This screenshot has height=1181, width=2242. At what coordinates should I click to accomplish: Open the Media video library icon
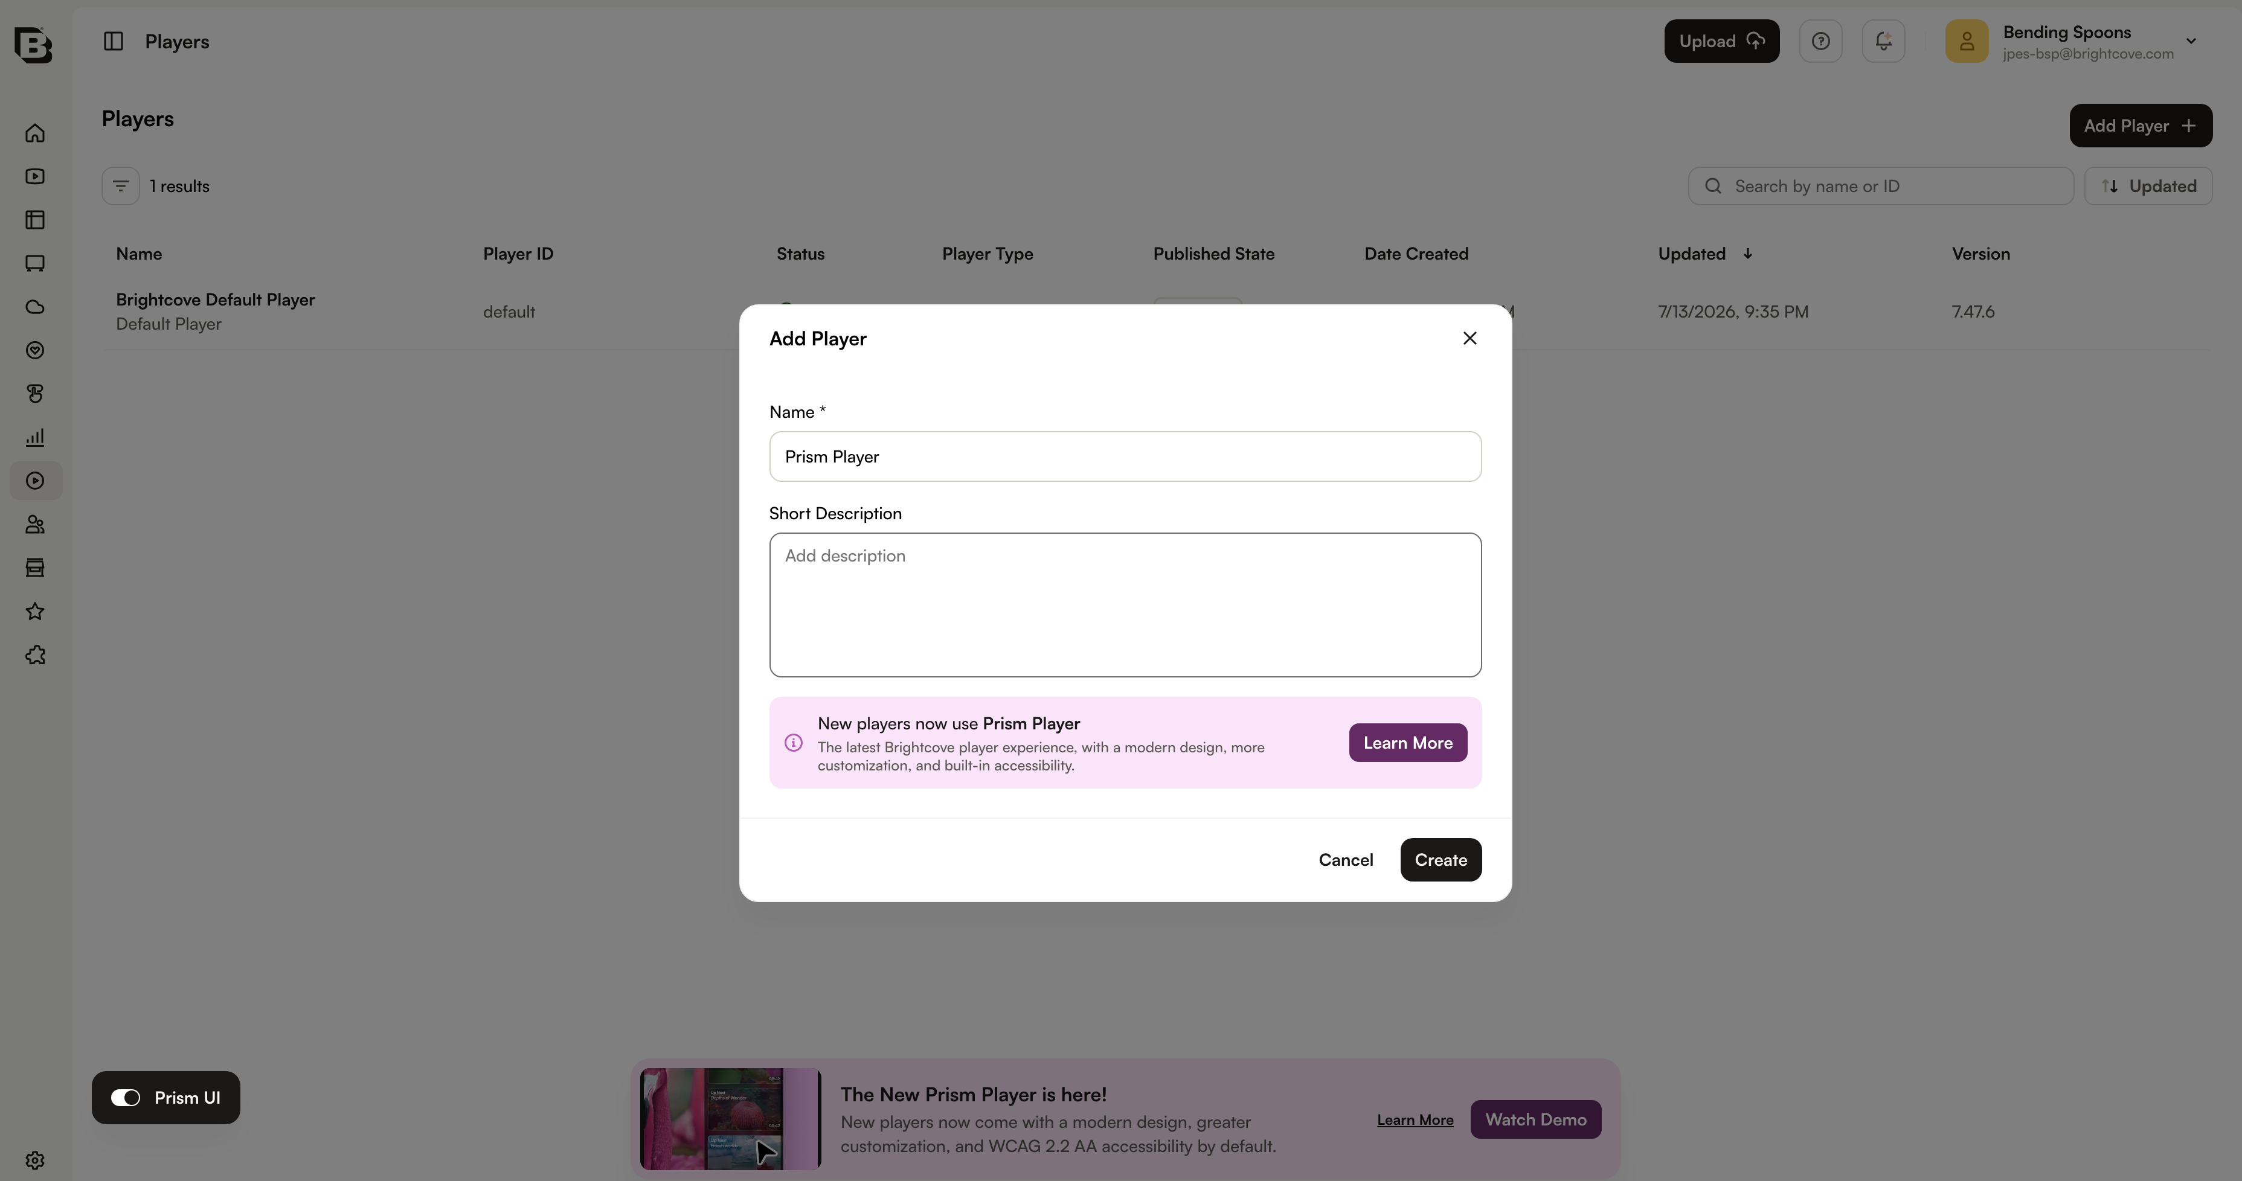(x=35, y=177)
